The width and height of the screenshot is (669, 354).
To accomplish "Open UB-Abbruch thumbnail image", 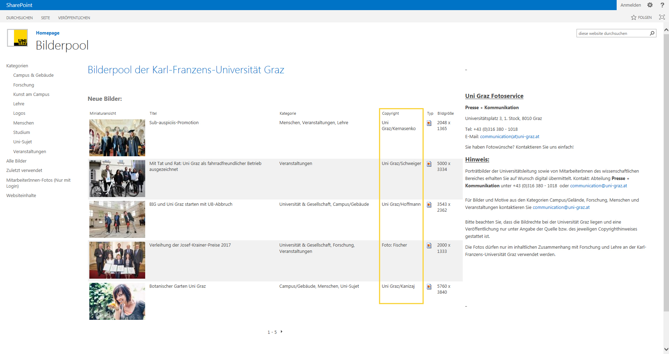I will [x=117, y=219].
